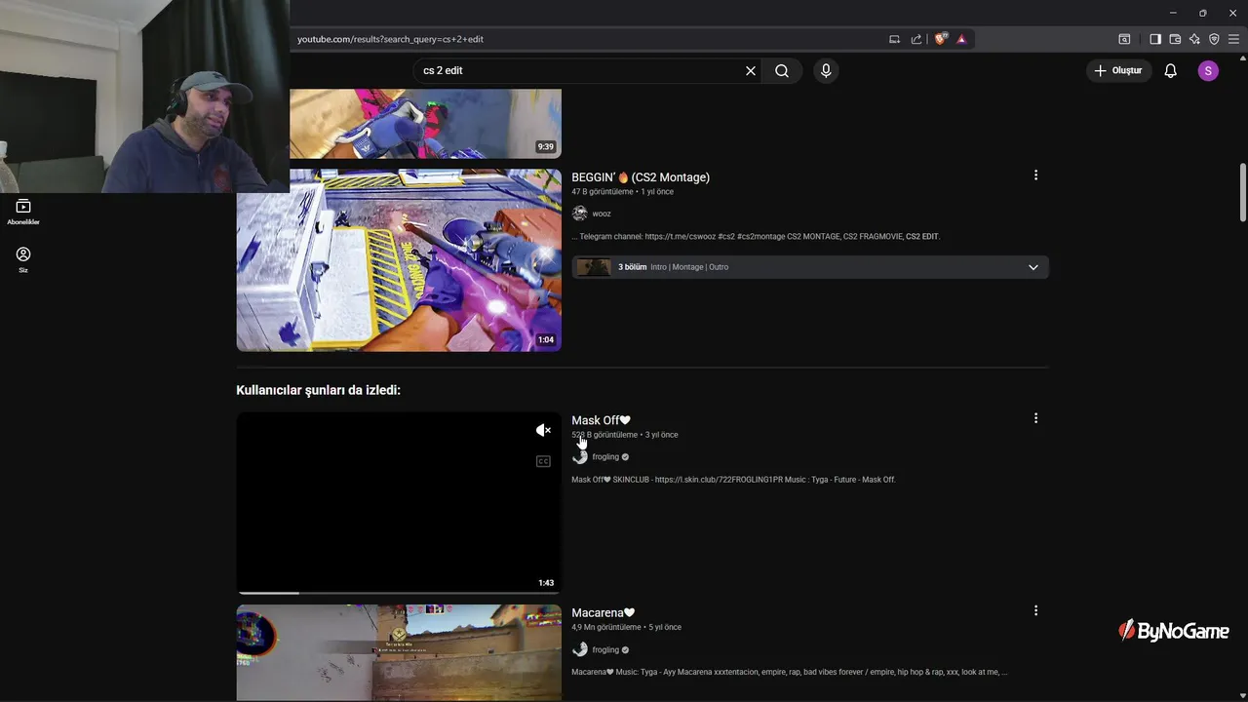Open the Leo AI sparkle icon
This screenshot has height=702, width=1248.
(x=1194, y=39)
